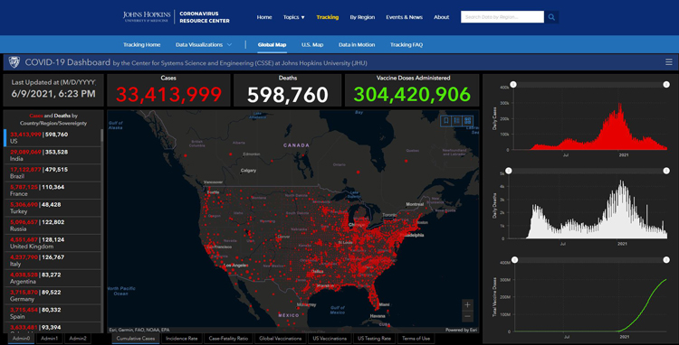Switch to the Incidence Rate tab

click(181, 339)
